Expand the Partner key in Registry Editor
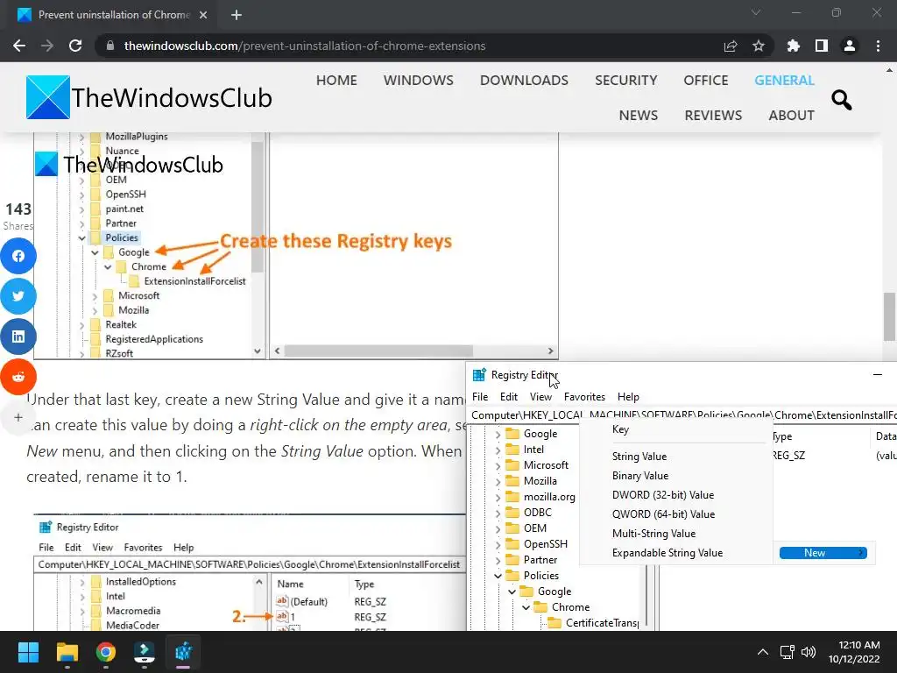 coord(498,560)
